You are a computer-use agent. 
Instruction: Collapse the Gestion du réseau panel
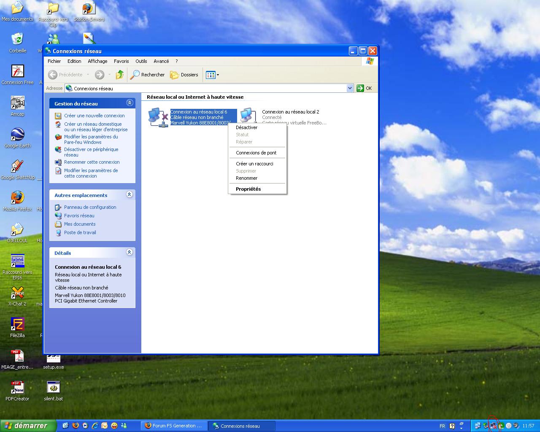point(130,103)
